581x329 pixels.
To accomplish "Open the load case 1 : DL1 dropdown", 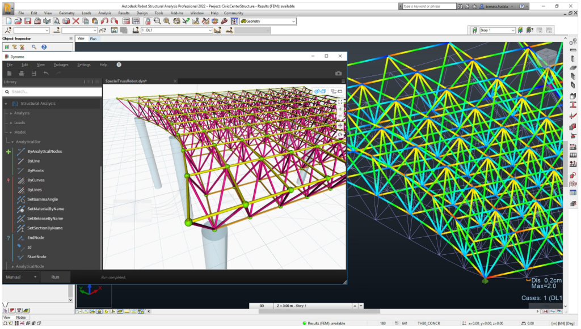I will pos(210,31).
